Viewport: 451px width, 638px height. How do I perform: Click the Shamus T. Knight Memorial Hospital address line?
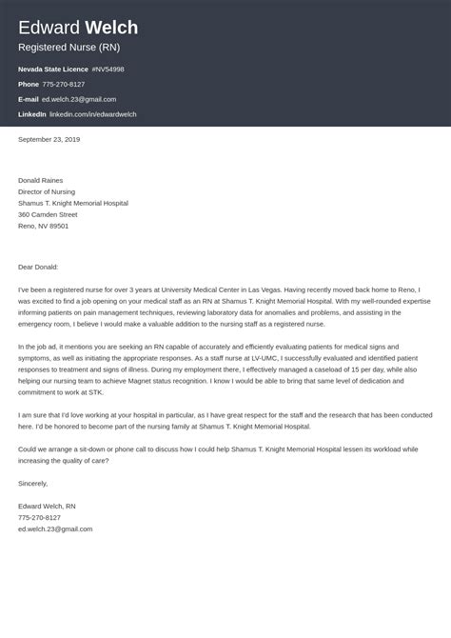click(x=73, y=203)
